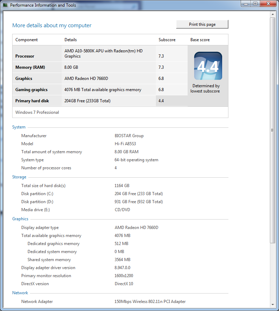This screenshot has height=311, width=279.
Task: Select the Memory (RAM) row label
Action: click(30, 67)
